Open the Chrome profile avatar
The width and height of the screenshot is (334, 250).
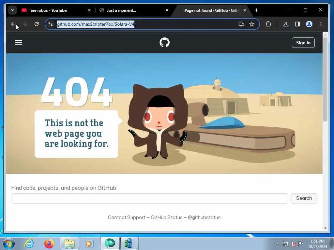click(x=309, y=24)
